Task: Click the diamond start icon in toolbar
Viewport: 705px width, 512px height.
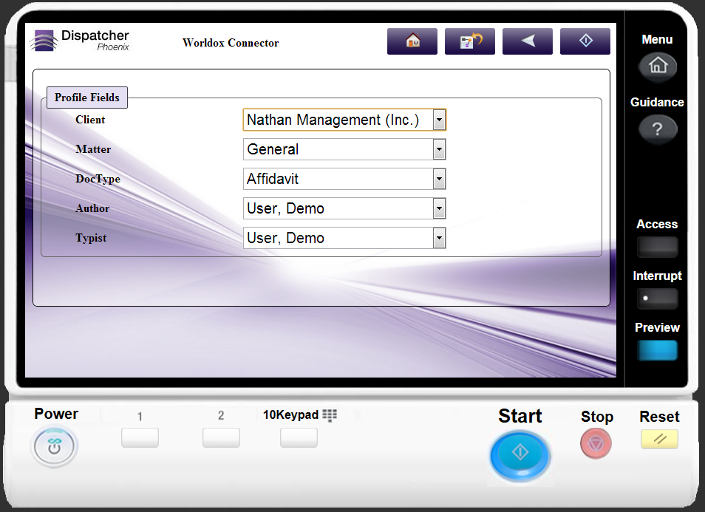Action: coord(585,41)
